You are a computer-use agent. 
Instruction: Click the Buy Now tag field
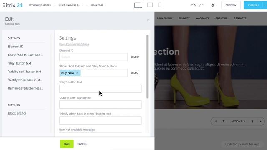click(93, 73)
